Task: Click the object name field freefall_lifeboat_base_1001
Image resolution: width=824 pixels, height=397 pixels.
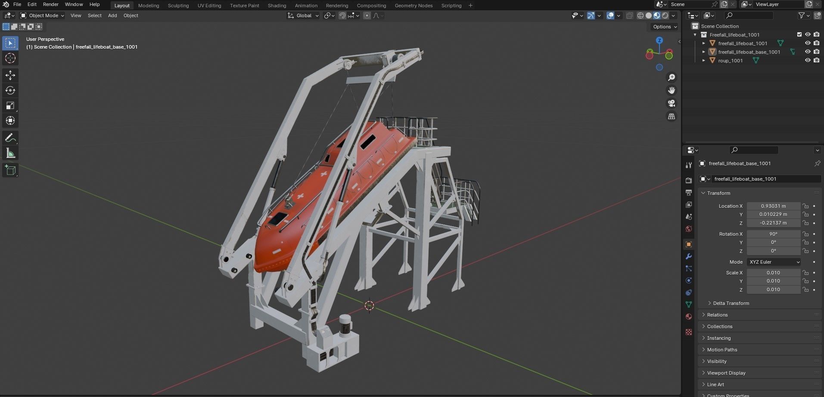Action: [766, 179]
